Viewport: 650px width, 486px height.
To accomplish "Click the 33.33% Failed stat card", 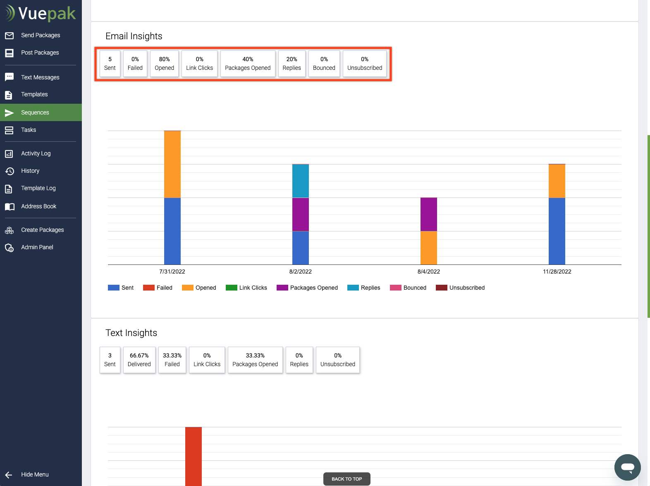I will pyautogui.click(x=172, y=360).
